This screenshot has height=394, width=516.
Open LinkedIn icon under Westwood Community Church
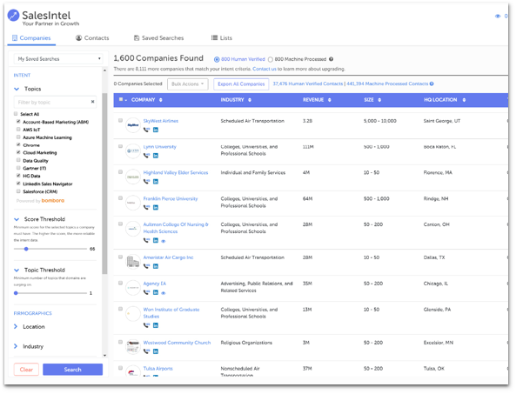tap(156, 351)
